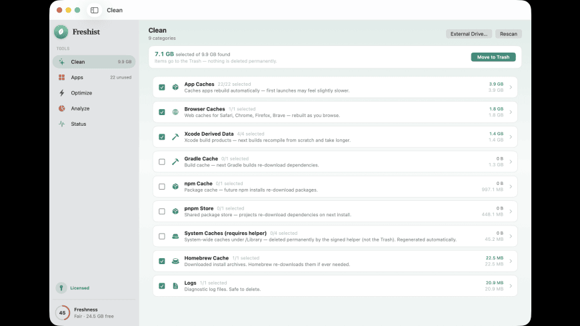
Task: Click the App Caches box icon
Action: point(175,87)
